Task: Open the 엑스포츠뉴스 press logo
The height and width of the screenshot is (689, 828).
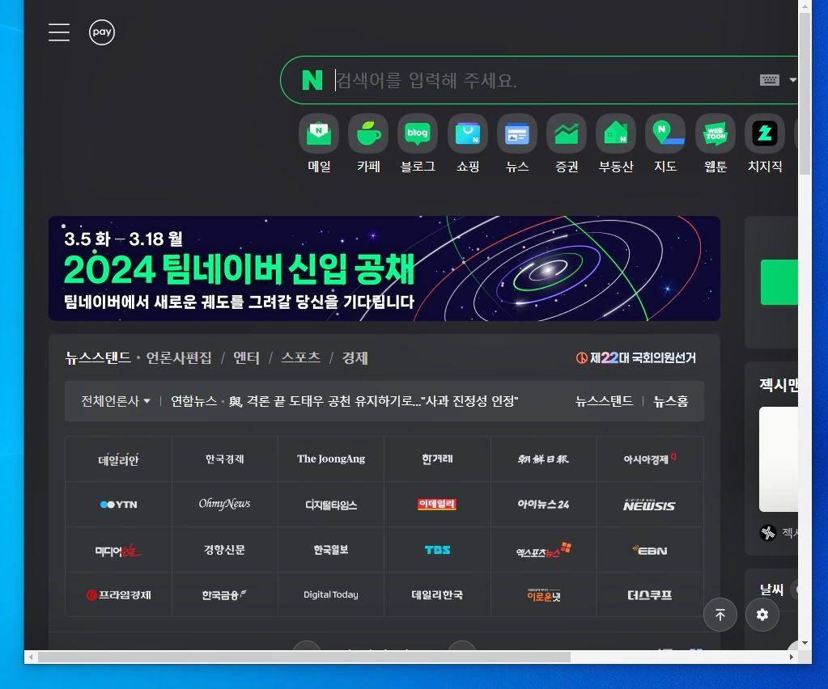Action: tap(543, 550)
